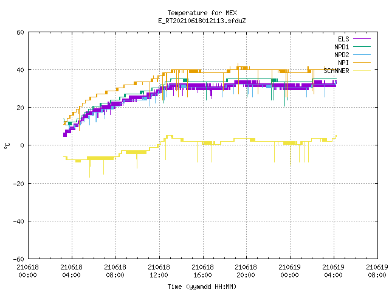Click the x-axis label 210619 08:00
389x292 pixels.
point(377,271)
